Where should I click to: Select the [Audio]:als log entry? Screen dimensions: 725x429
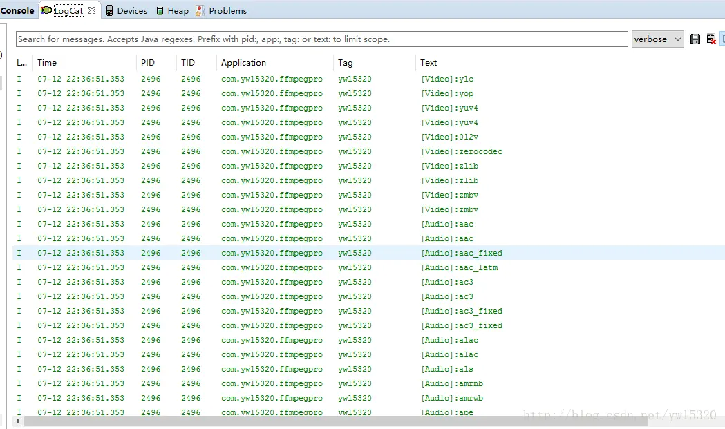coord(368,369)
